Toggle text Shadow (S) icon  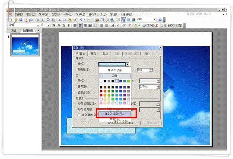69,26
